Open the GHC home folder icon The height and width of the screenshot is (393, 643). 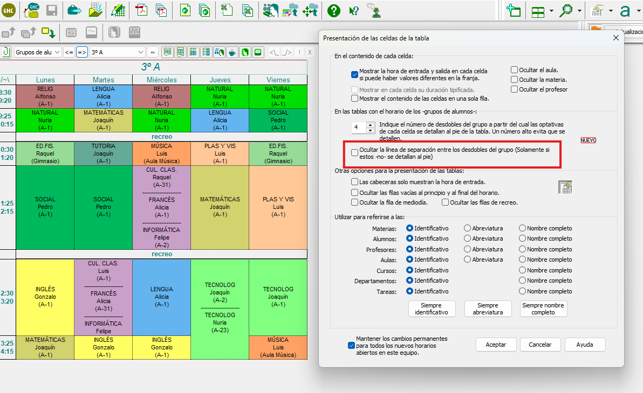(32, 10)
